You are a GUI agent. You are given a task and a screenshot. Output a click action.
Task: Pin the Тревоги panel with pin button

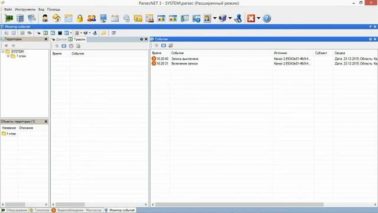142,39
